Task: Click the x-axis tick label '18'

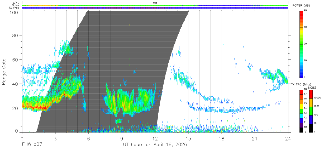Action: point(222,139)
